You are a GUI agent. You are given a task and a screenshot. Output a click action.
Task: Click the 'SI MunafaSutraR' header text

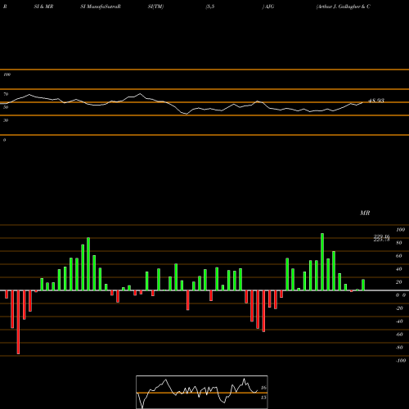pyautogui.click(x=100, y=7)
